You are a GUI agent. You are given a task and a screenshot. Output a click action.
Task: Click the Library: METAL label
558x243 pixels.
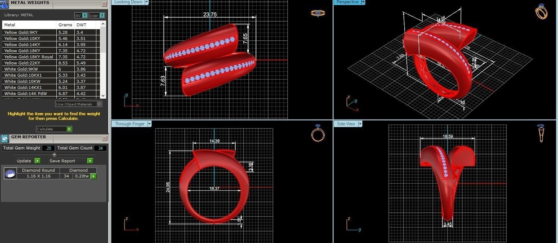(x=19, y=15)
